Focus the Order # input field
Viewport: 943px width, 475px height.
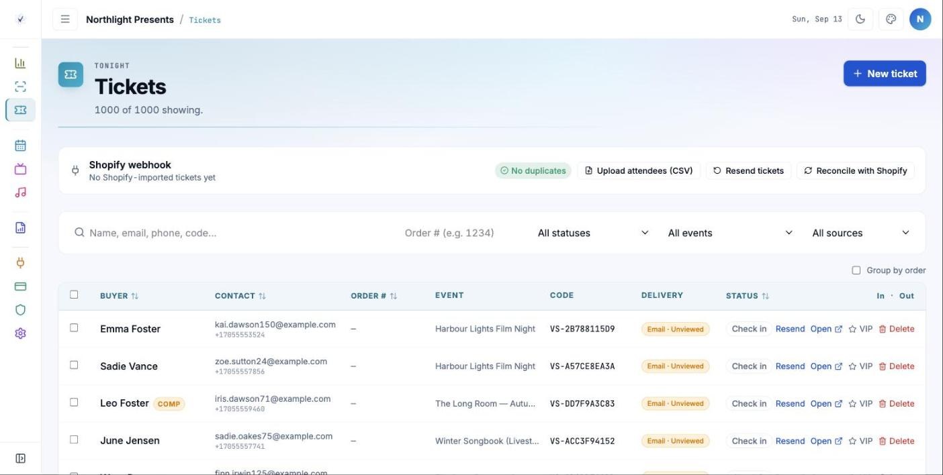tap(462, 233)
